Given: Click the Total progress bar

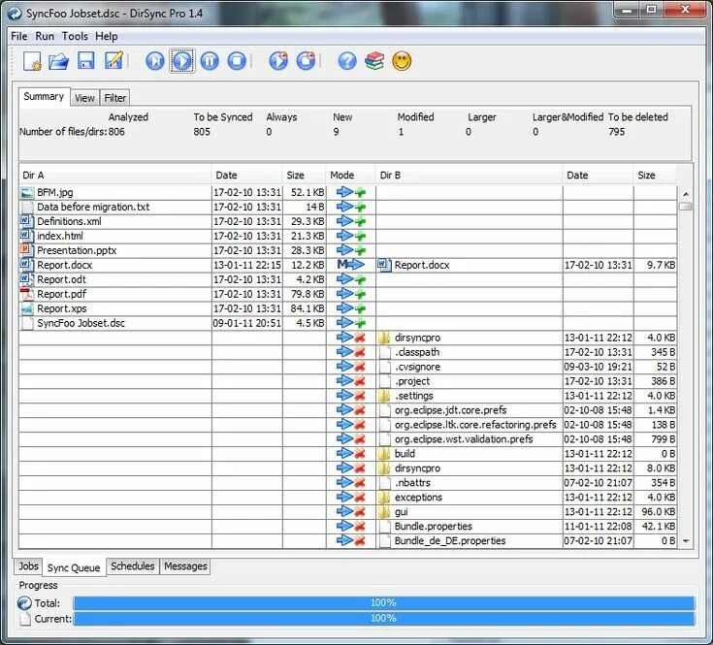Looking at the screenshot, I should tap(384, 603).
